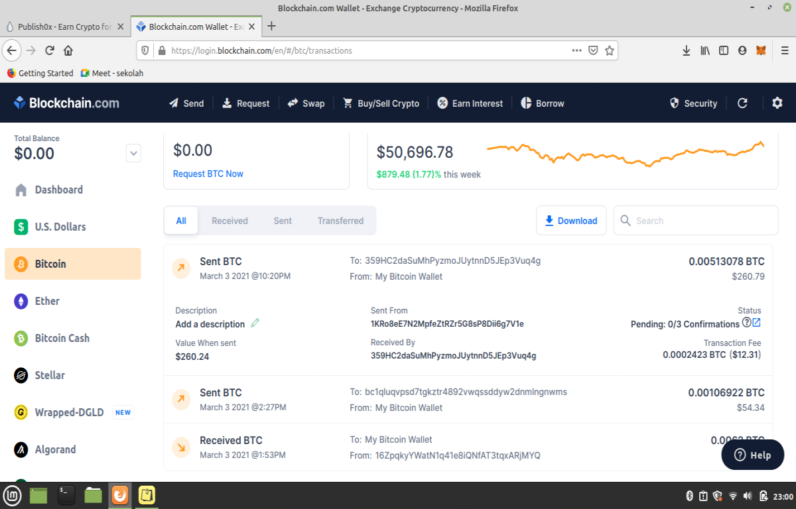Open Firefox hamburger menu
Screen dimensions: 796x509
pyautogui.click(x=785, y=50)
